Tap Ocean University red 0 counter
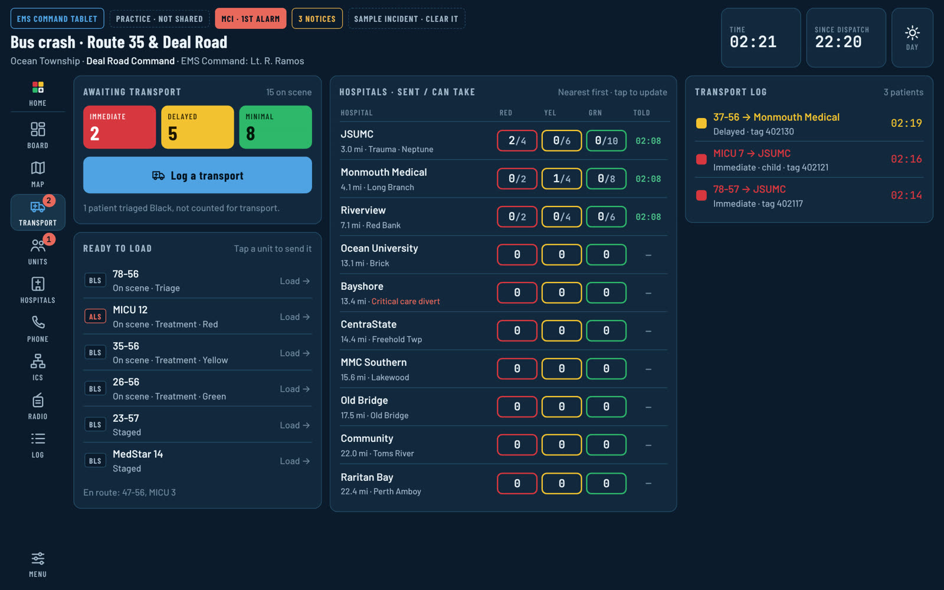944x590 pixels. click(x=517, y=255)
